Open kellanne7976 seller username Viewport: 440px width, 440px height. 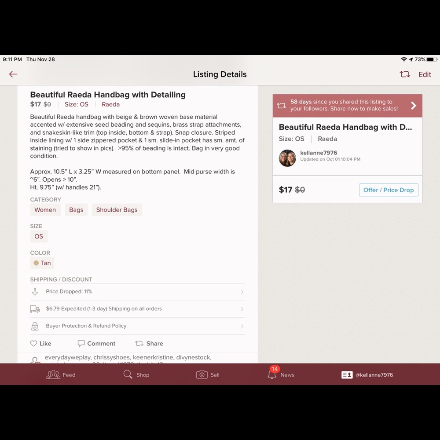[319, 153]
